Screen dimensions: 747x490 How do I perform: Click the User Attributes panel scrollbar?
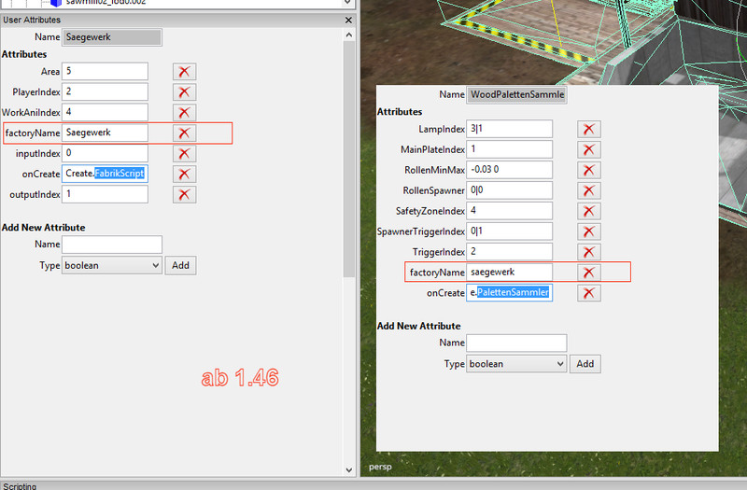(x=350, y=140)
